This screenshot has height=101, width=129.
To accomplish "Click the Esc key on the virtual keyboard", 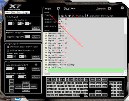I will tap(48, 79).
